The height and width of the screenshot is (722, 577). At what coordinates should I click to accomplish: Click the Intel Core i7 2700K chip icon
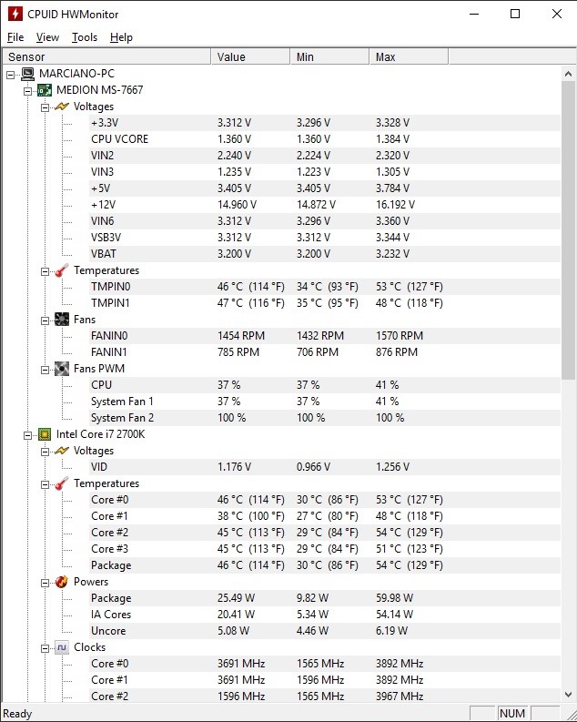click(45, 434)
